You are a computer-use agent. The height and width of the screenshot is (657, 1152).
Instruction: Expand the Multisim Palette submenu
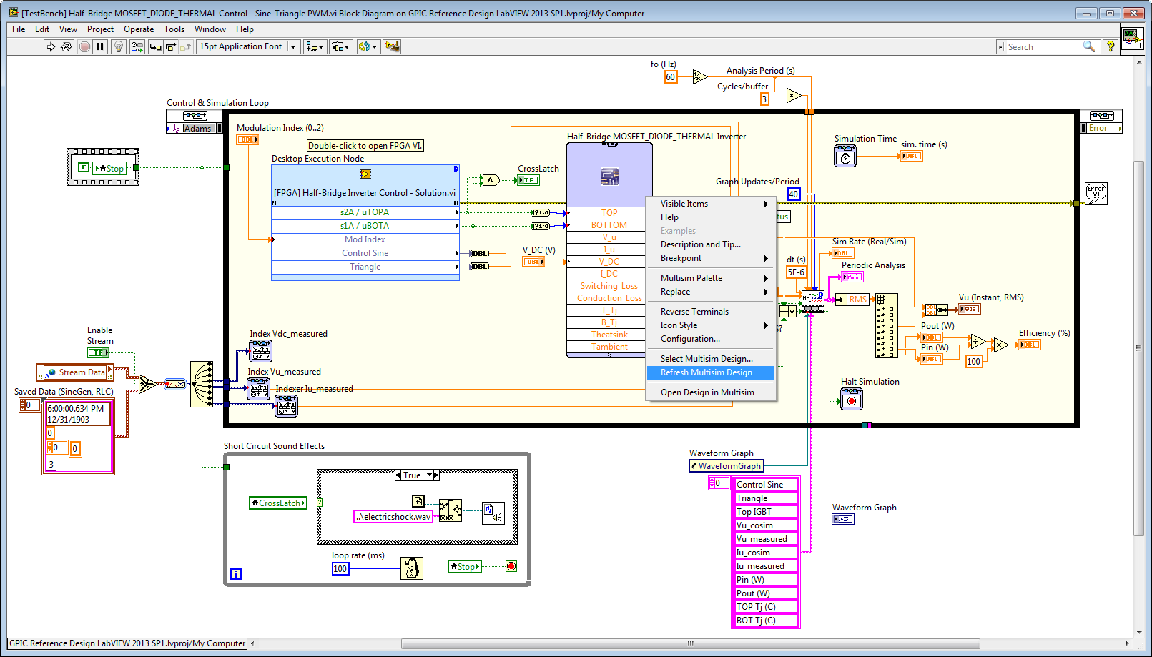pos(711,278)
